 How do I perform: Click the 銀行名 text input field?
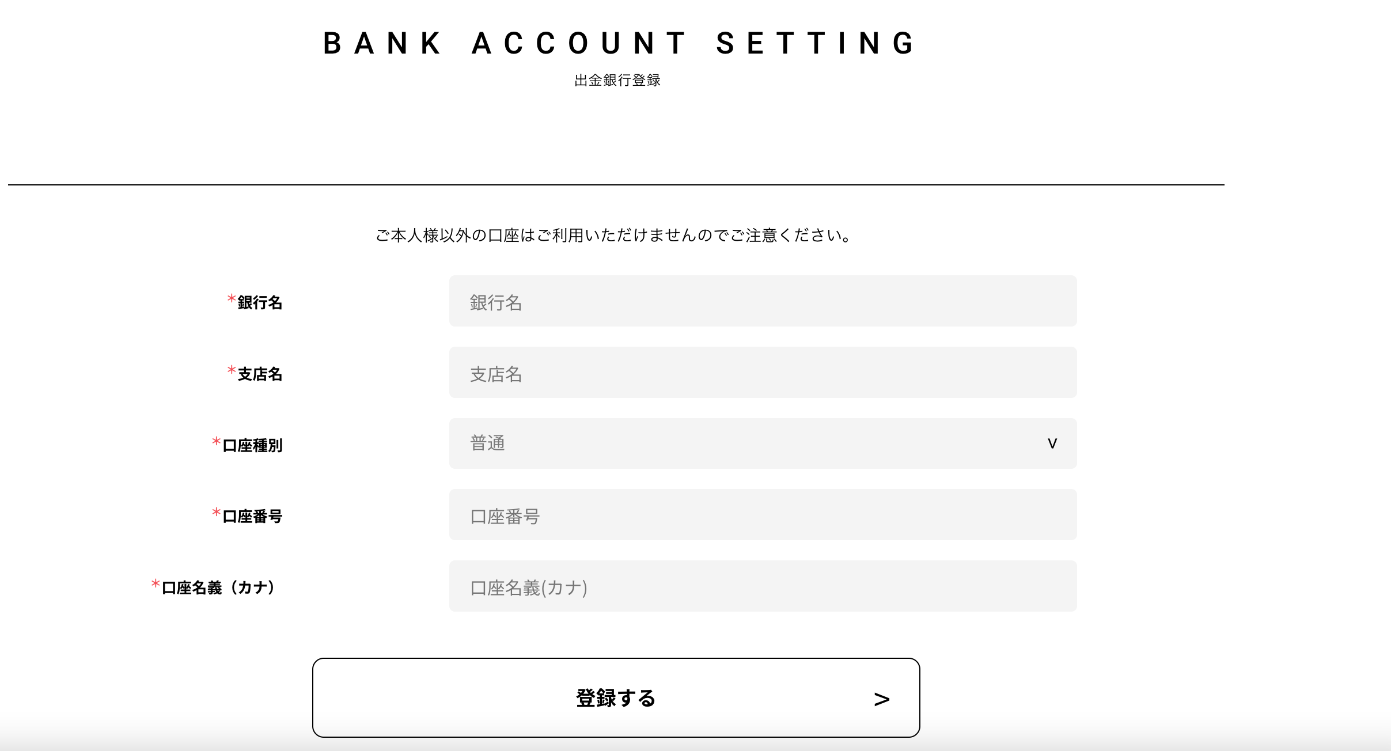(763, 301)
